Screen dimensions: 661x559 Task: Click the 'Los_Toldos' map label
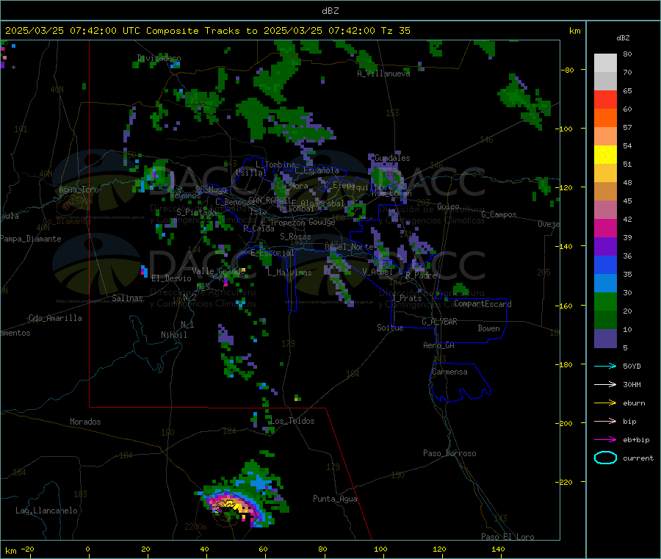click(x=292, y=421)
